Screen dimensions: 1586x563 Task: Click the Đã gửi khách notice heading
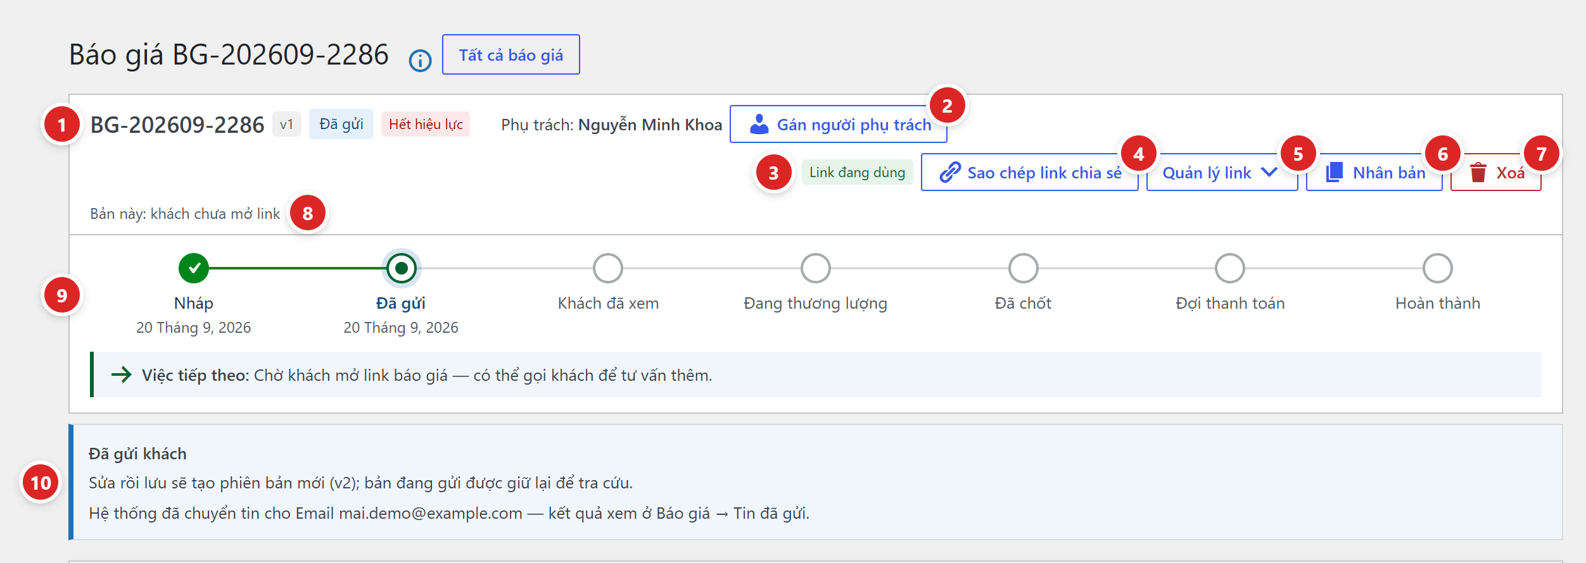137,454
